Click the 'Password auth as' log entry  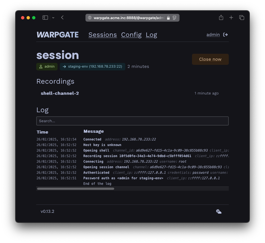coord(123,178)
